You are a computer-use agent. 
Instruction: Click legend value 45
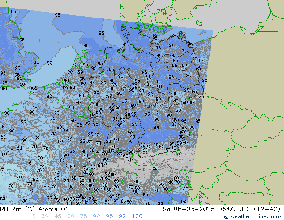click(x=58, y=216)
